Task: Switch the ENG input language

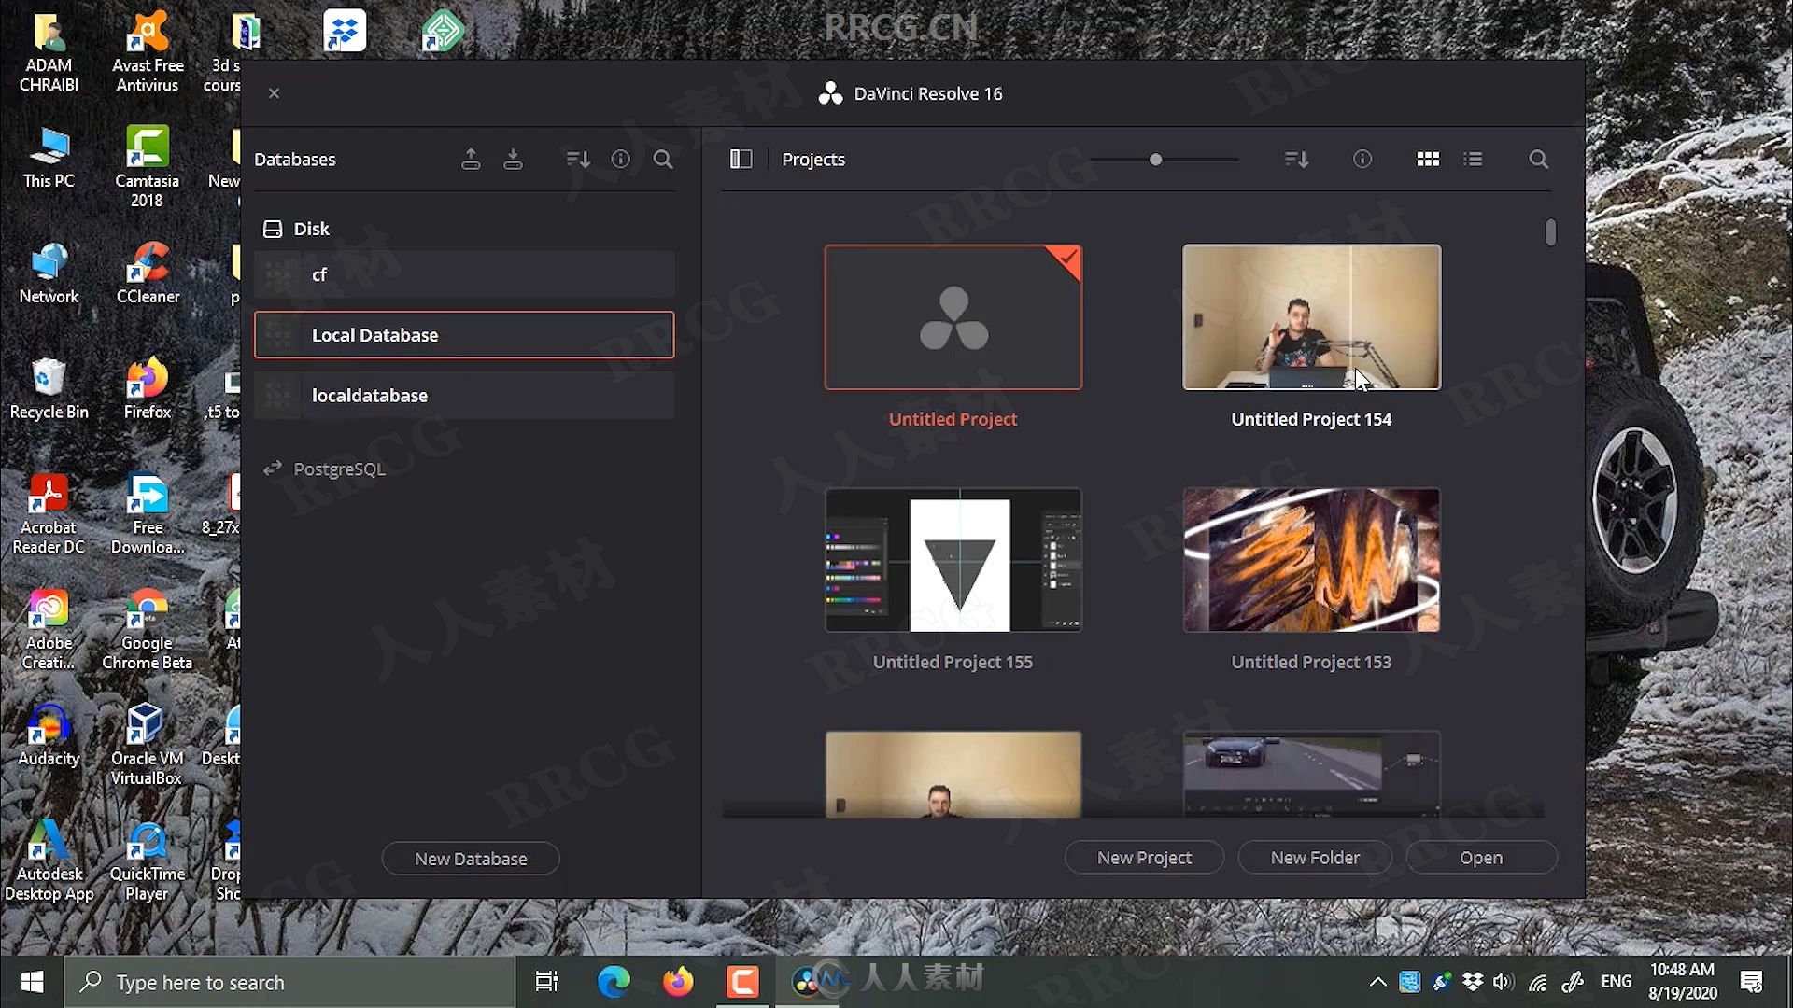Action: 1616,982
